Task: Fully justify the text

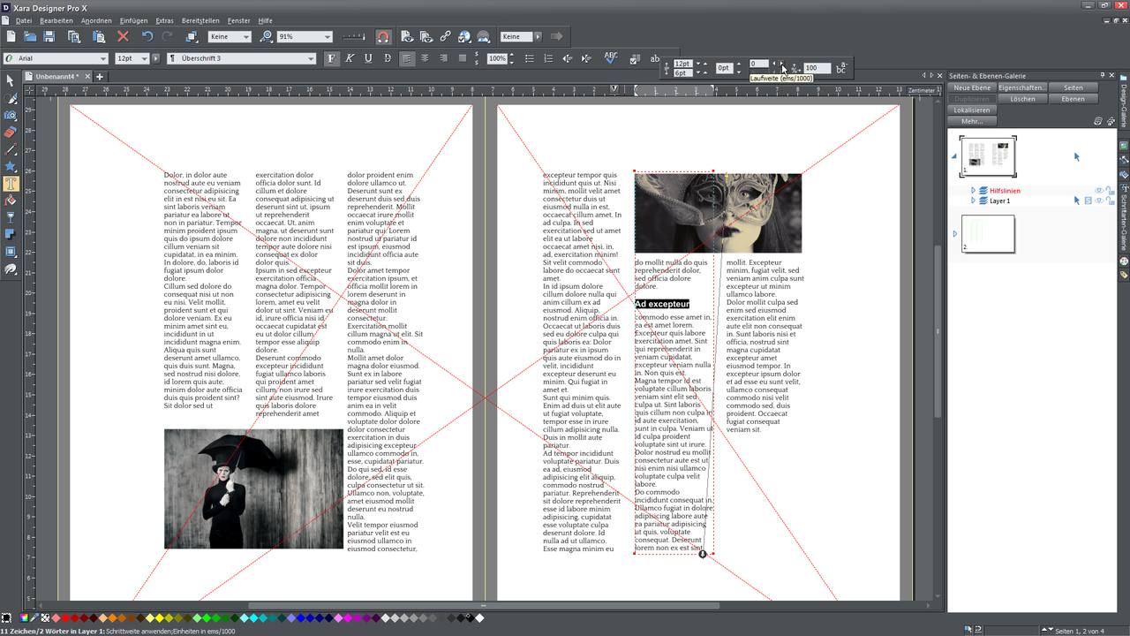Action: click(x=462, y=58)
